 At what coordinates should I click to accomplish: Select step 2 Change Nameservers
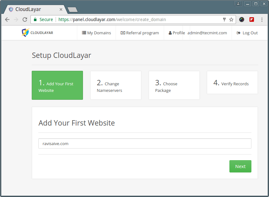point(116,85)
